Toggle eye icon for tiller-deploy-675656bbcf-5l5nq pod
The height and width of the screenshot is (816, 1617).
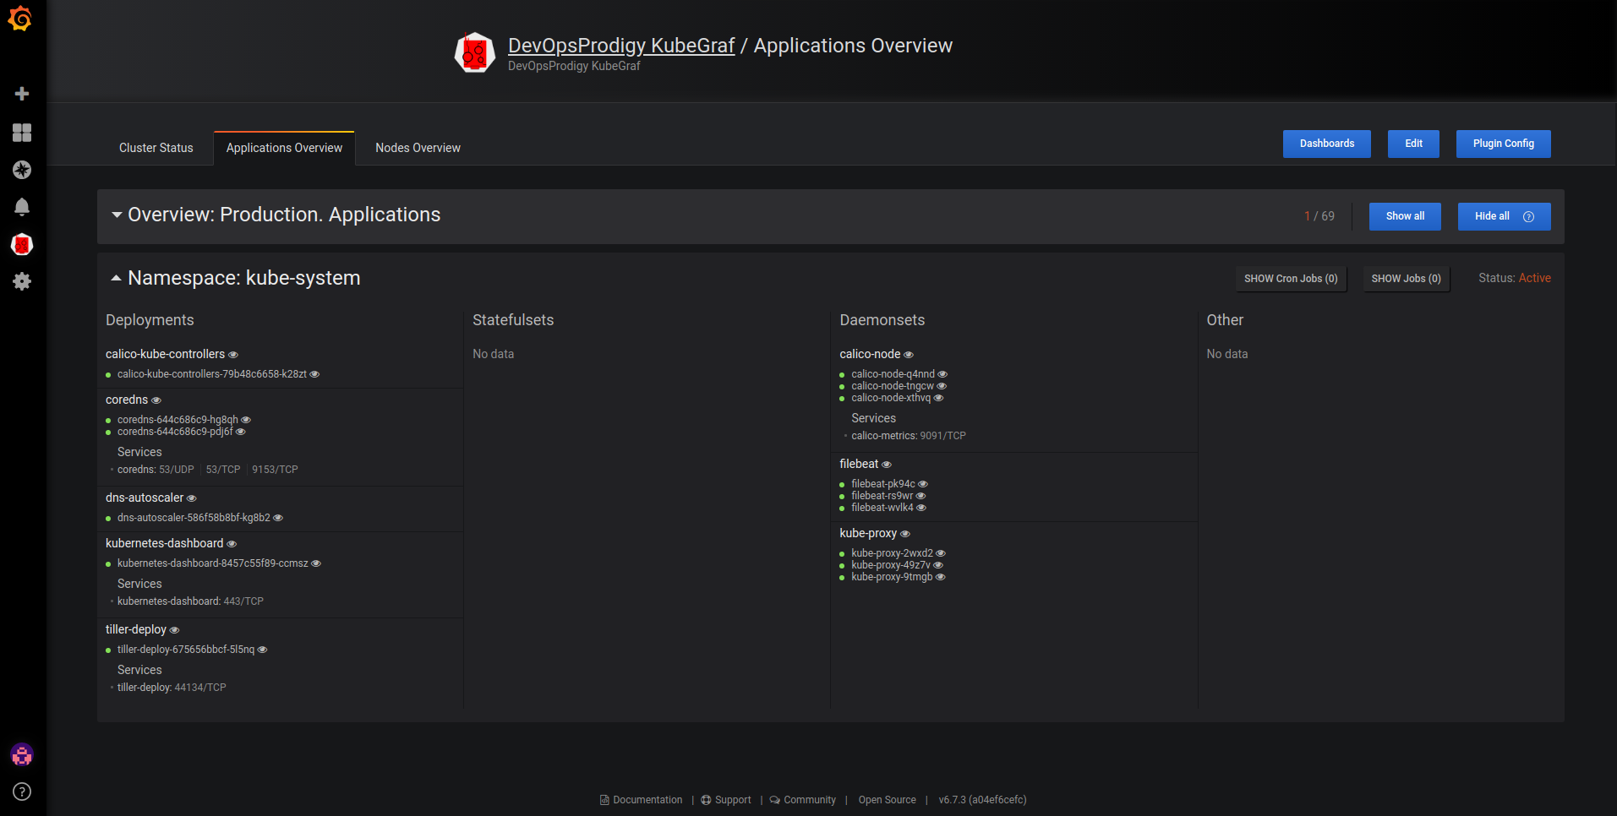pyautogui.click(x=262, y=650)
